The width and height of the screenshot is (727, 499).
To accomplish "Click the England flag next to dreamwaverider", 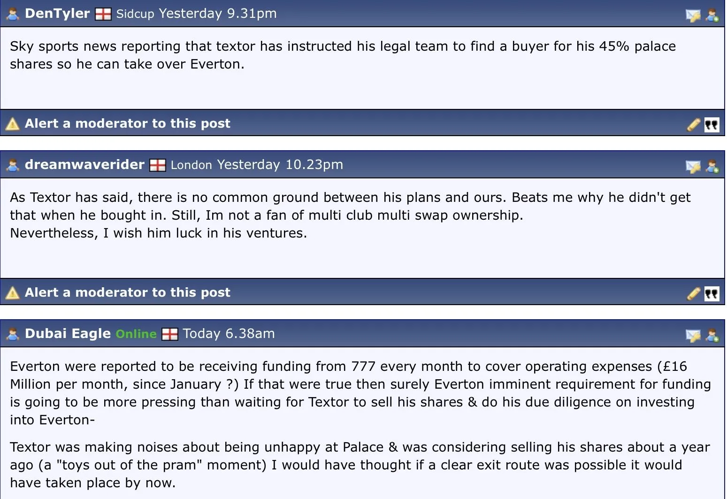I will pos(157,165).
